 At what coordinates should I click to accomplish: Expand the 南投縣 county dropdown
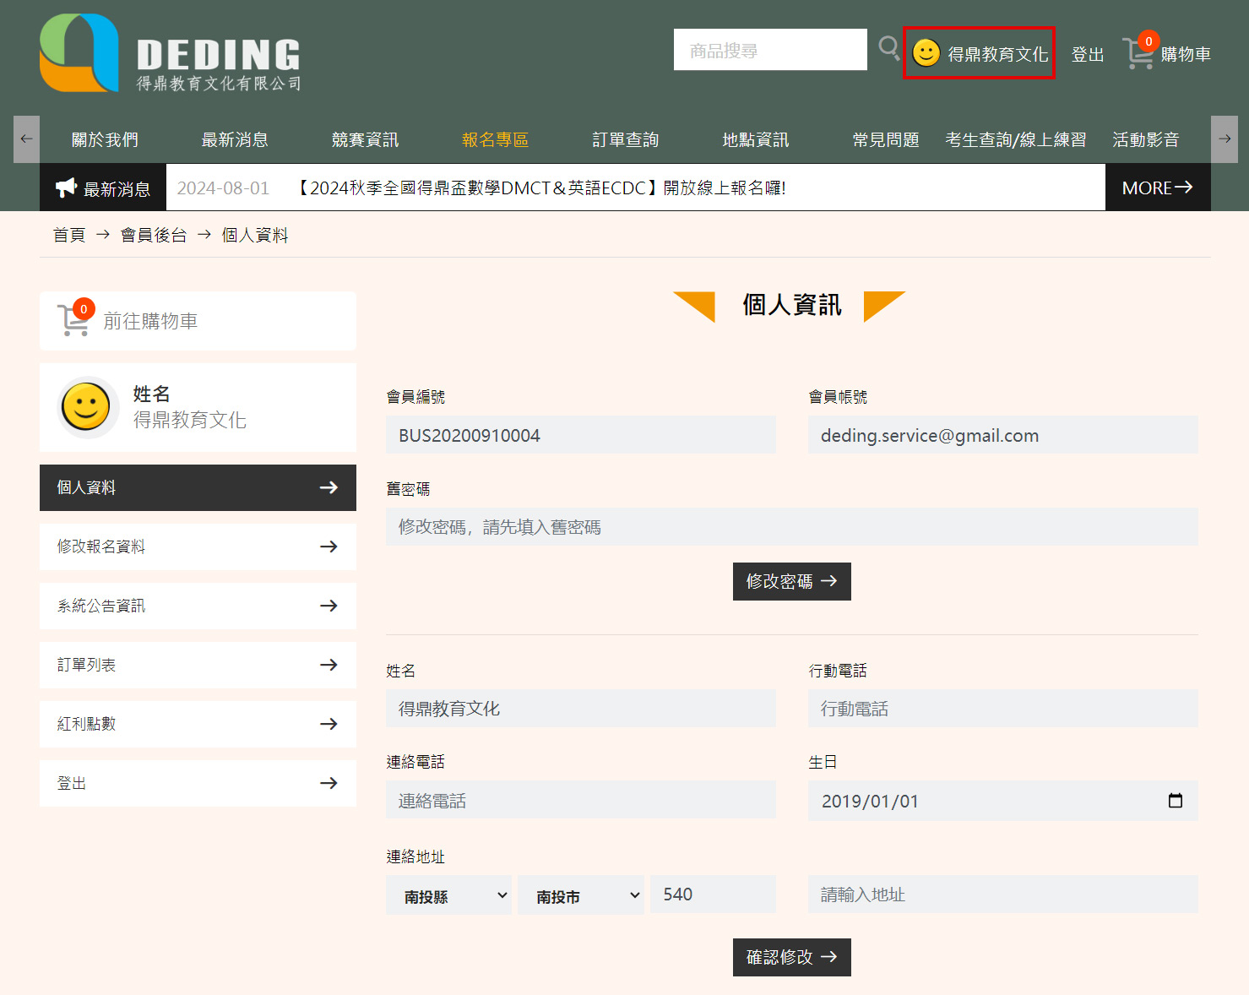pos(449,895)
